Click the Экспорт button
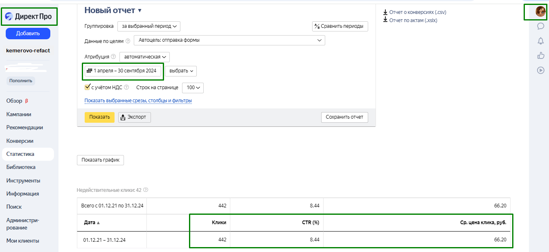Screen dimensions: 549x252 135,117
